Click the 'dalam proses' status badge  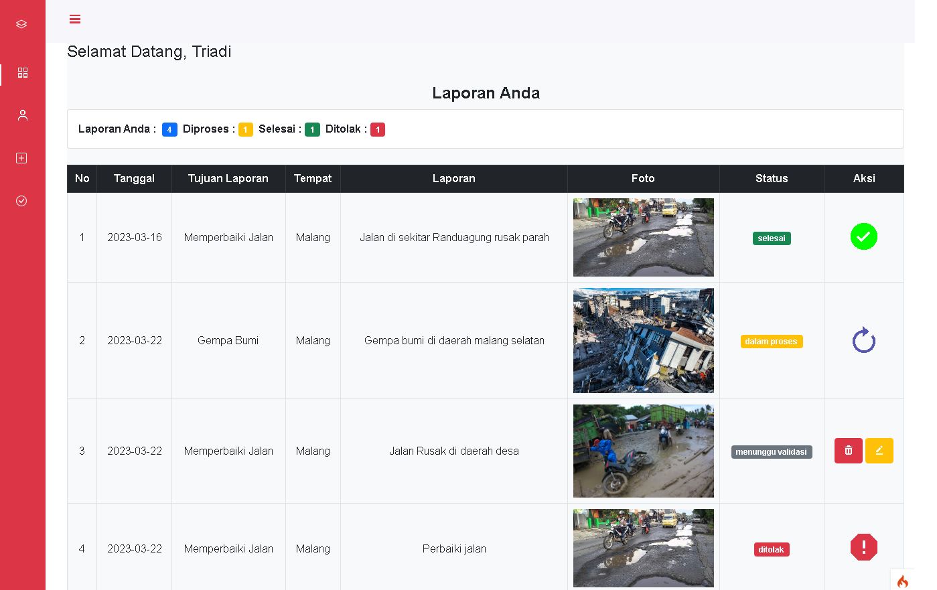click(771, 342)
